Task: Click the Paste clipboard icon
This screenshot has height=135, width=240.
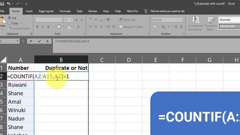Action: pos(3,20)
